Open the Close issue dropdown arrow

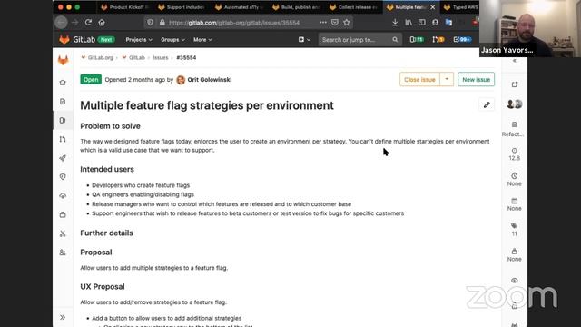[447, 79]
